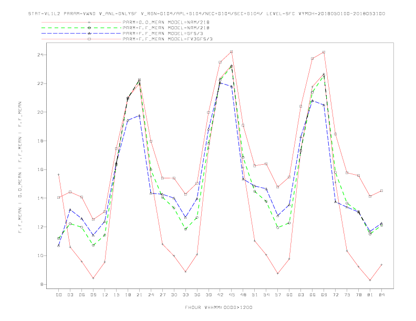
Task: Click FV3GFS square data point at hour 45 peak
Action: point(231,51)
